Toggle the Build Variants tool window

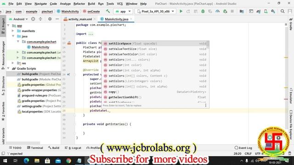[x=3, y=136]
